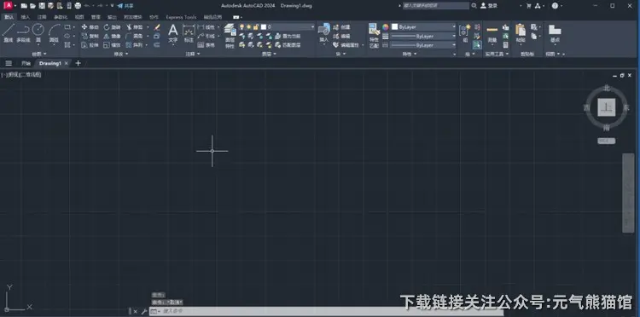Toggle the layer on/off lightbulb
The width and height of the screenshot is (640, 317).
(x=241, y=27)
